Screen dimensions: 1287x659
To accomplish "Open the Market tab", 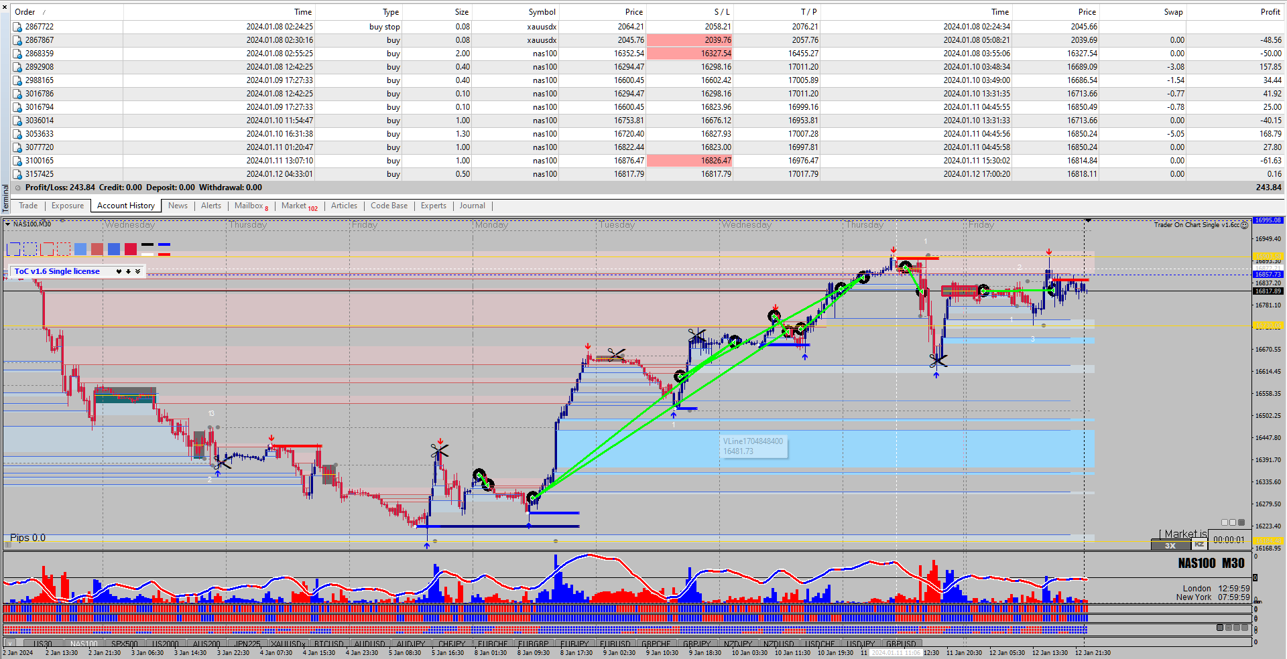I will (x=299, y=206).
